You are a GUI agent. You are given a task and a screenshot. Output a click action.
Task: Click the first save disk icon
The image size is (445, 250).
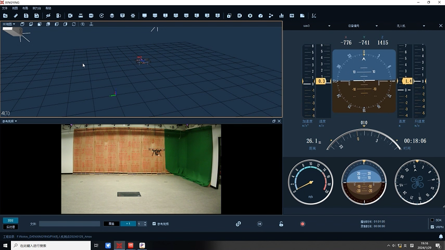26,16
